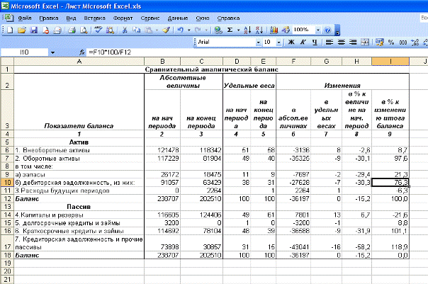Screen dimensions: 428x284
Task: Click the Save icon in the toolbar
Action: [x=35, y=30]
